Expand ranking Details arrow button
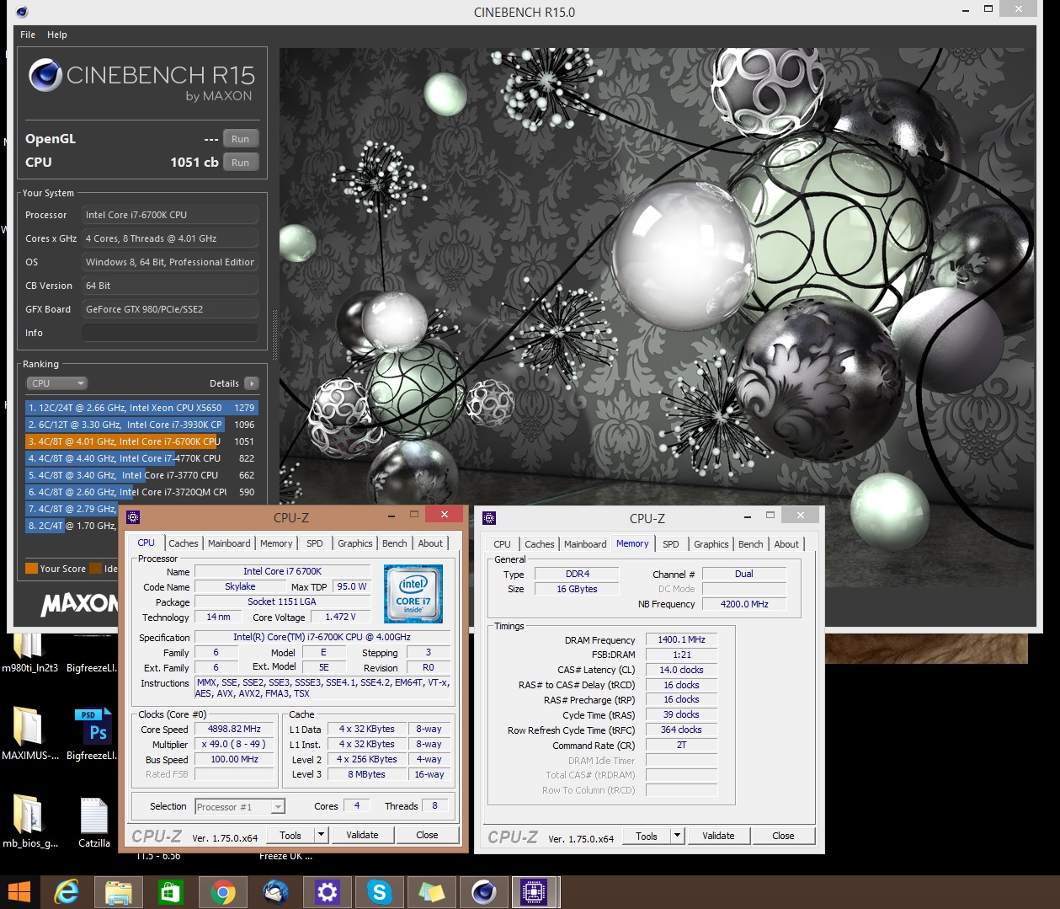The height and width of the screenshot is (909, 1060). coord(251,383)
